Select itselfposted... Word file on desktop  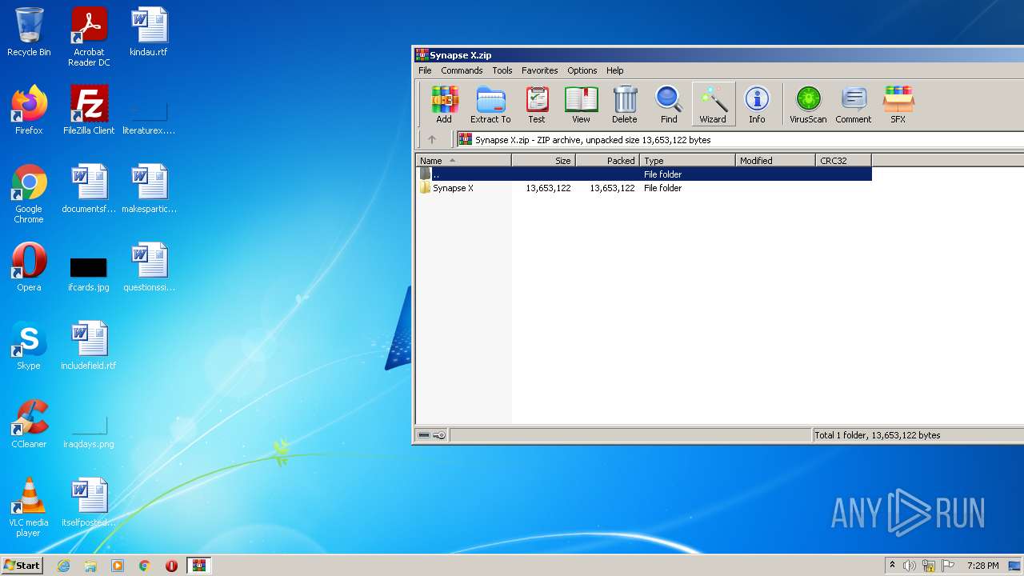89,502
